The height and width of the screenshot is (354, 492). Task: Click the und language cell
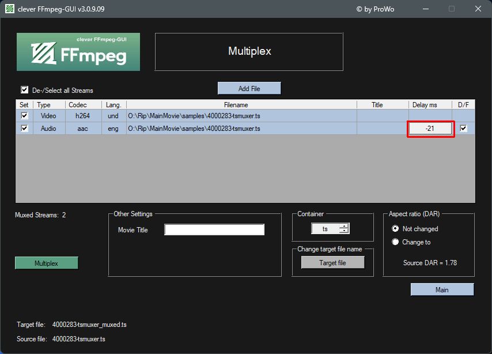tap(114, 116)
